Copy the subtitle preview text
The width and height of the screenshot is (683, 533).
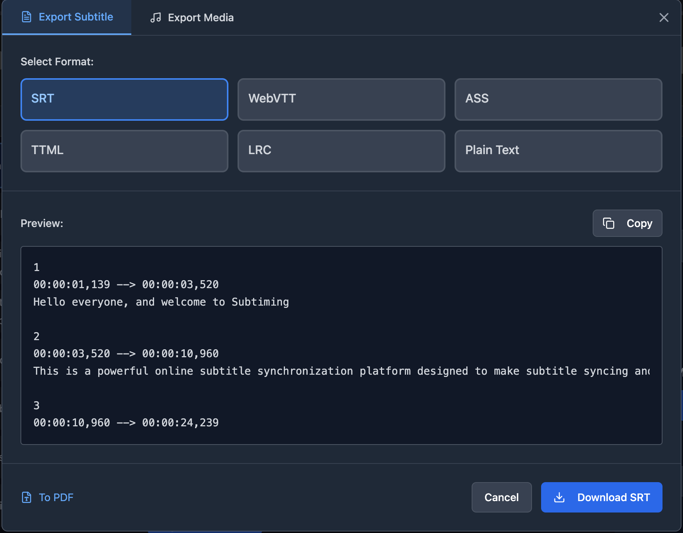[x=627, y=223]
